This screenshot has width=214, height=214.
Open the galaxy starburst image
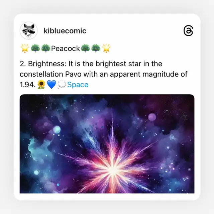(107, 144)
